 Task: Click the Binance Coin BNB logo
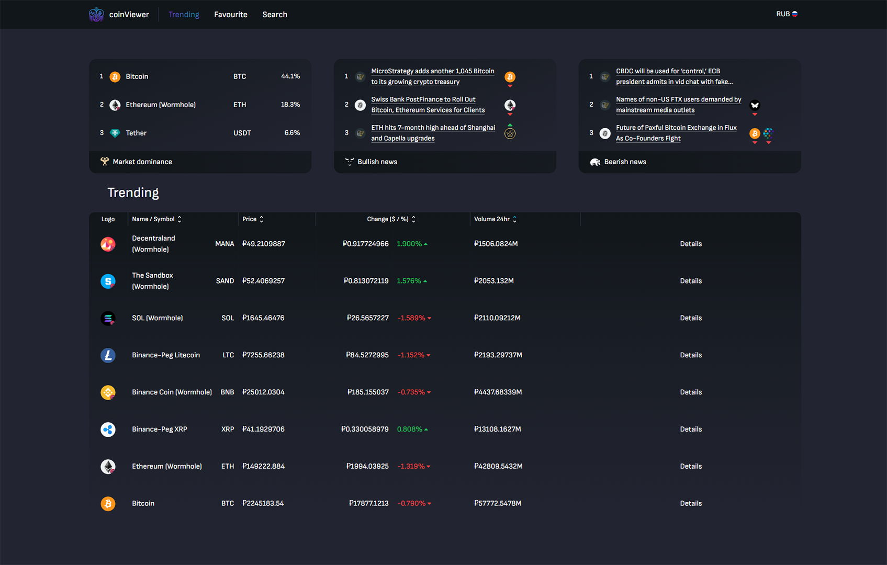108,393
